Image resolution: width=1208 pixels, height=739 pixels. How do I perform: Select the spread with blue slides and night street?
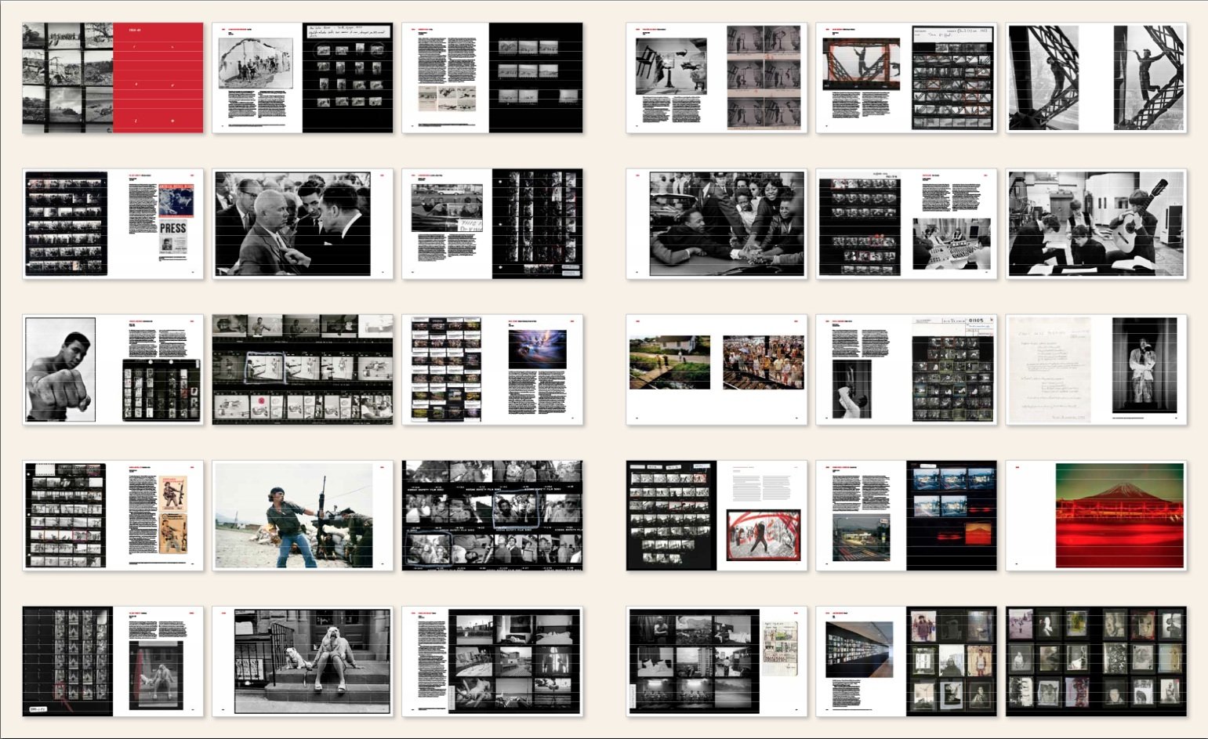pos(906,516)
